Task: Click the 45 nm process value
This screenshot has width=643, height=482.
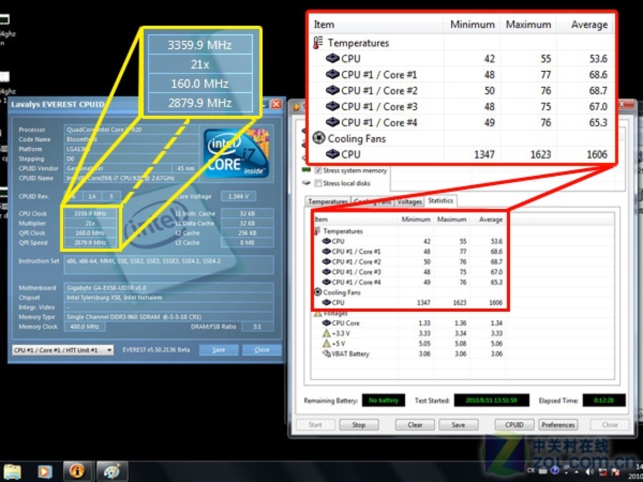Action: [x=185, y=168]
